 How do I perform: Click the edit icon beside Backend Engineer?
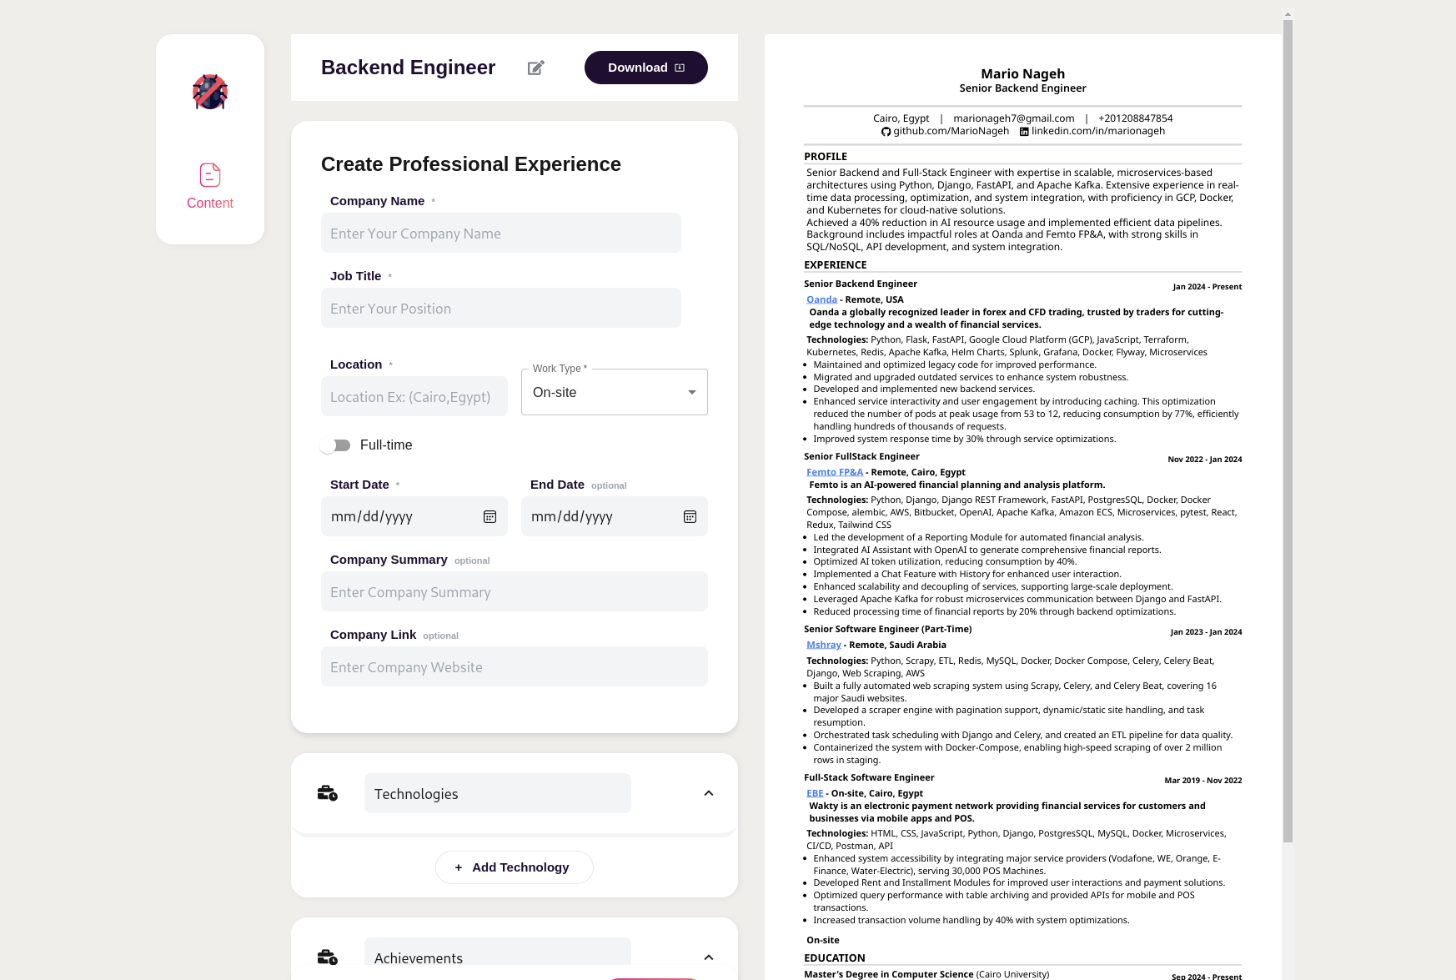point(536,68)
